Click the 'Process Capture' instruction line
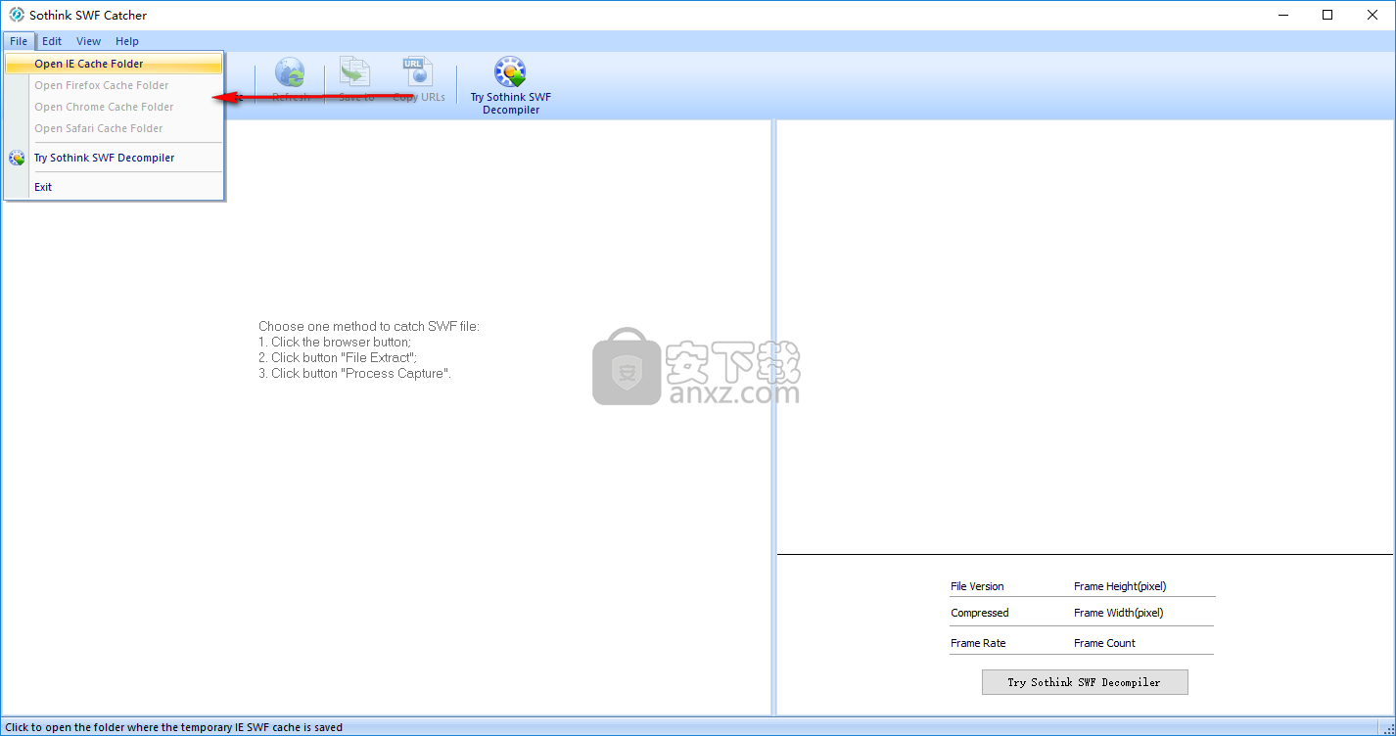The image size is (1396, 736). coord(355,373)
